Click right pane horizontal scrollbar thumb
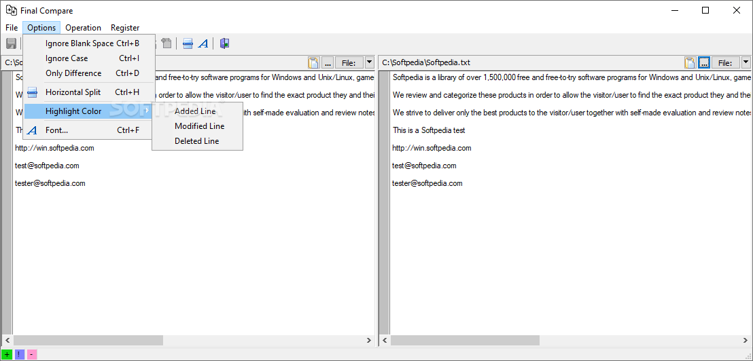 [465, 341]
